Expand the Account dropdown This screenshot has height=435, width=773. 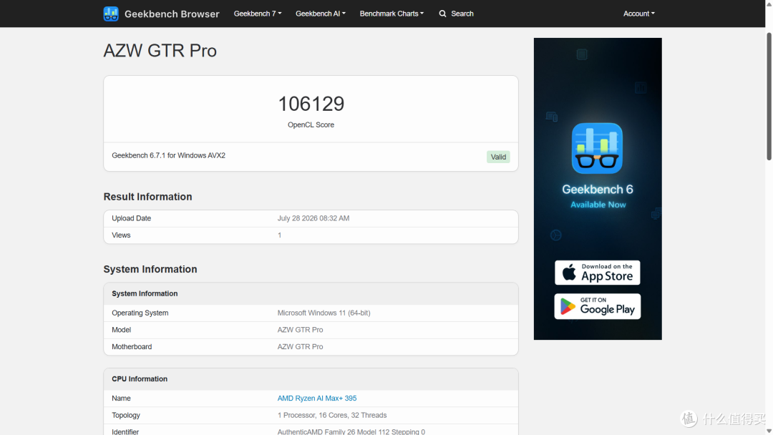pos(639,14)
